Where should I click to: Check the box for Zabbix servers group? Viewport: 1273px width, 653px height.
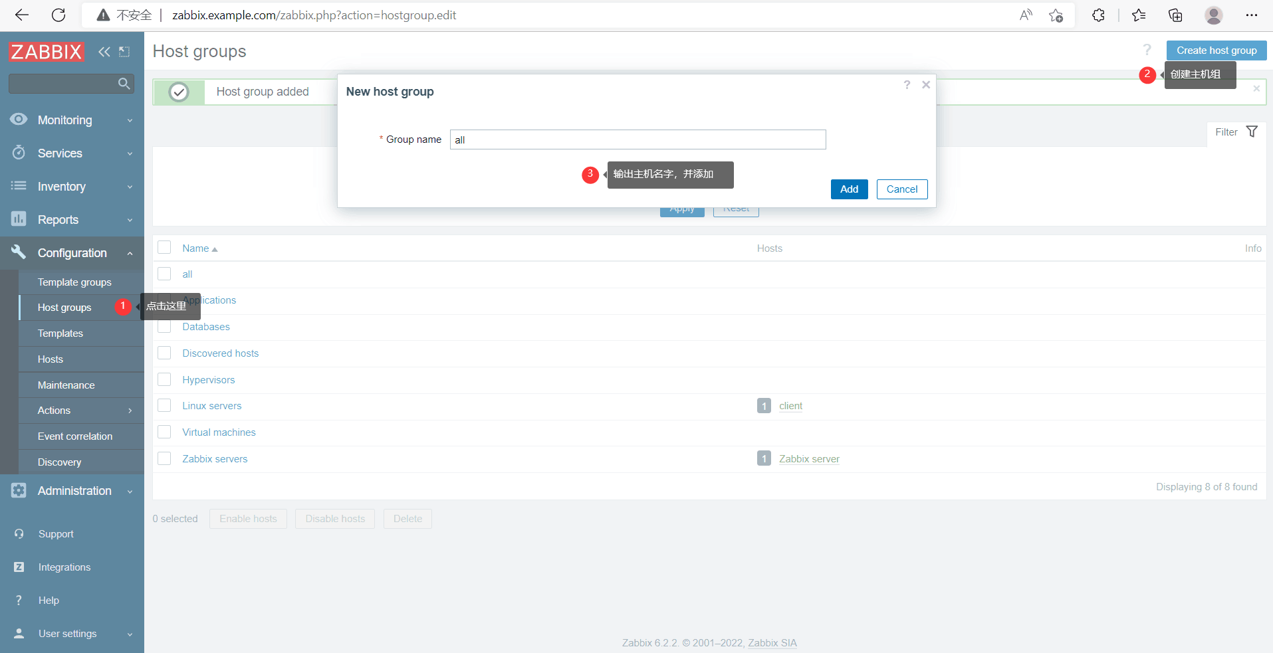[x=164, y=458]
